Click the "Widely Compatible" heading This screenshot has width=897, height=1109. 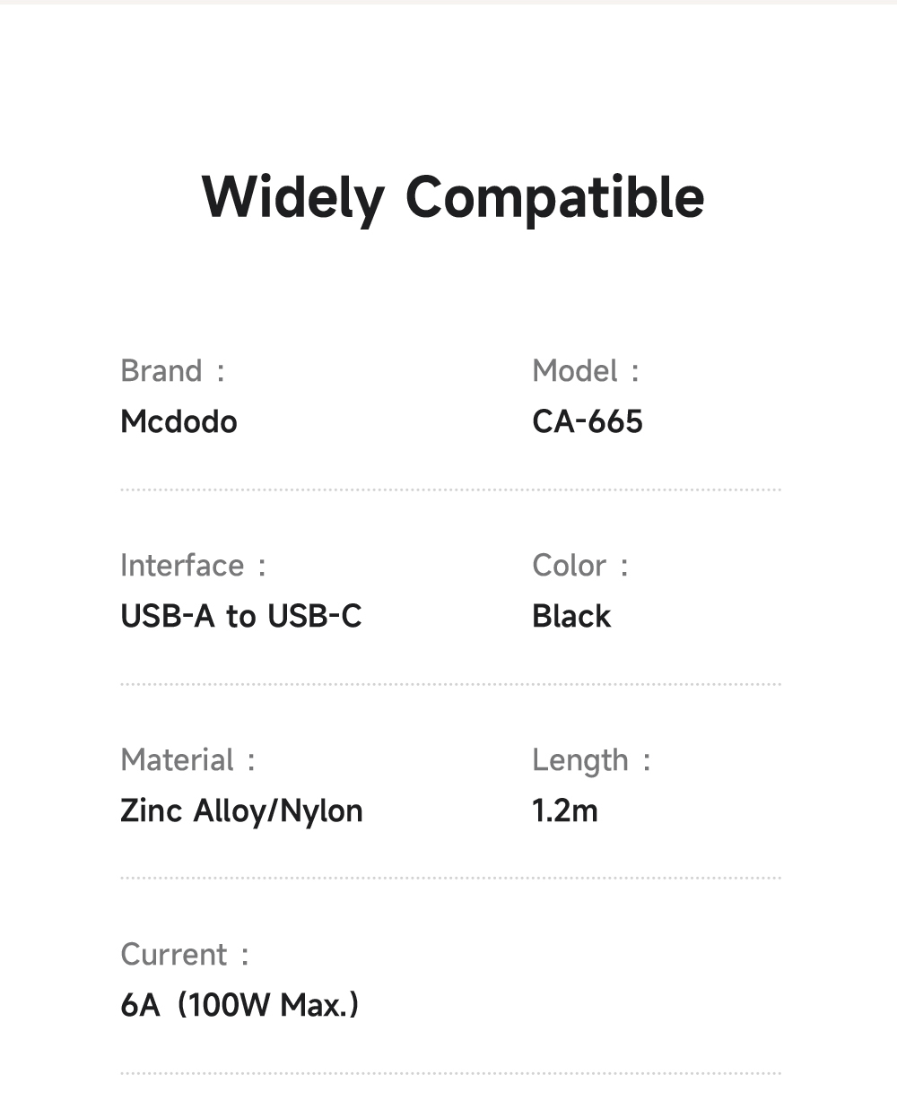(x=453, y=197)
